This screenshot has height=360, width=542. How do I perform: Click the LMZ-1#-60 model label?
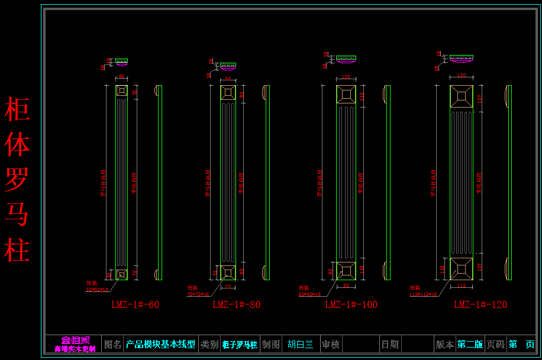[135, 305]
